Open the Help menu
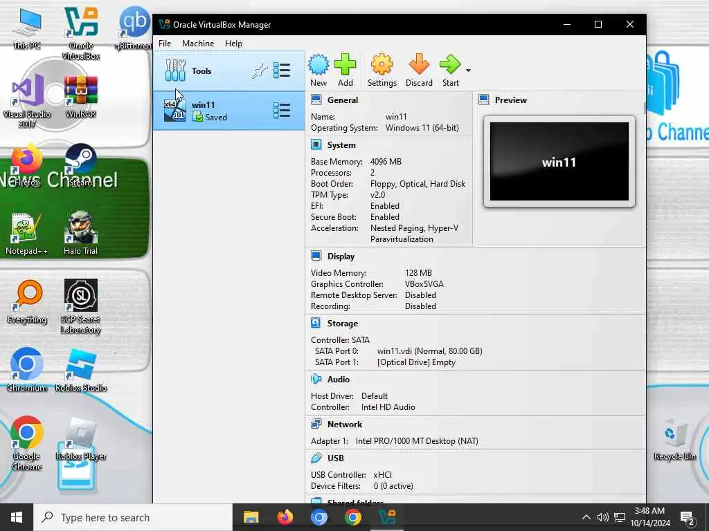The image size is (709, 531). coord(233,44)
